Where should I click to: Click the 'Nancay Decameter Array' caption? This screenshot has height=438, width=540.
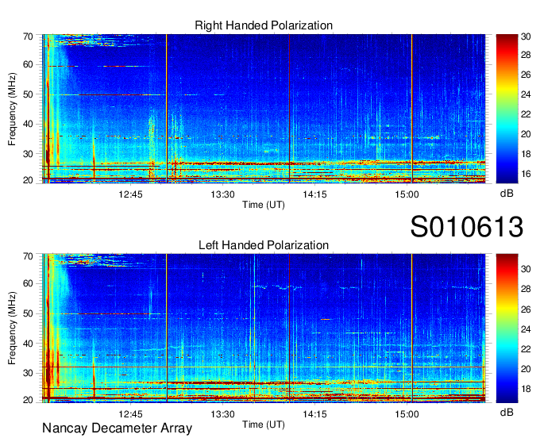click(x=117, y=428)
